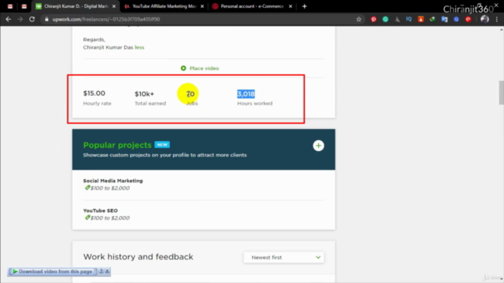Screen dimensions: 504x283
Task: Open the Social Media Marketing project
Action: tap(113, 181)
